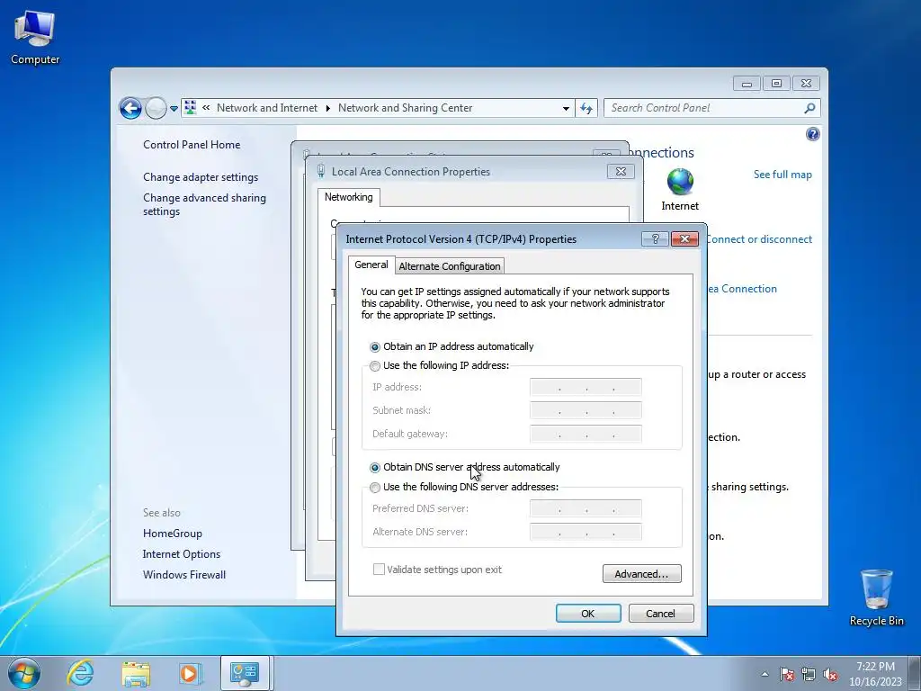Show hidden tray icons arrow
The width and height of the screenshot is (921, 691).
(765, 674)
